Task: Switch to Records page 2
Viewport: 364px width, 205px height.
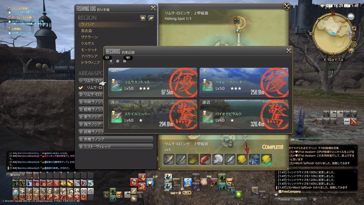Action: coord(118,61)
